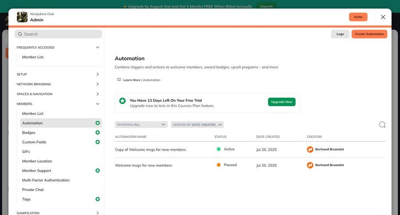Viewport: 400px width, 215px height.
Task: Click Bertrand Bruandet in Copy of Welcome row
Action: tap(329, 149)
